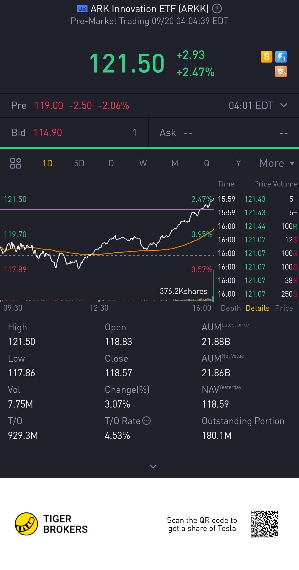
Task: Tap the Low value 117.86
Action: tap(22, 373)
